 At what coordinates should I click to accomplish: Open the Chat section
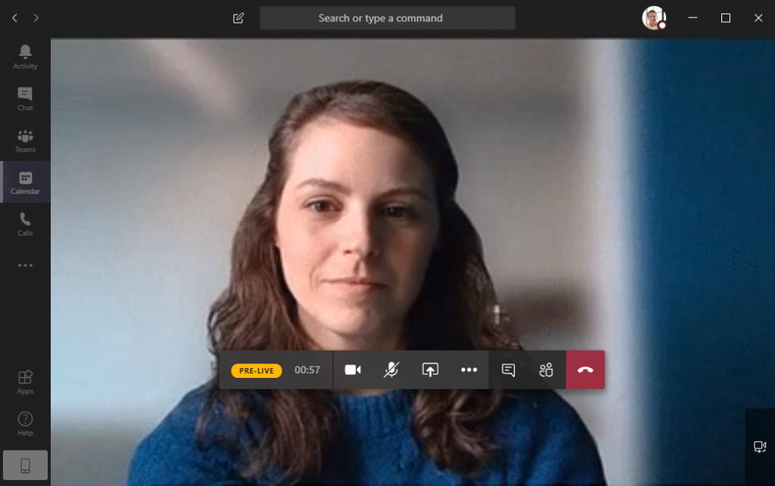25,99
